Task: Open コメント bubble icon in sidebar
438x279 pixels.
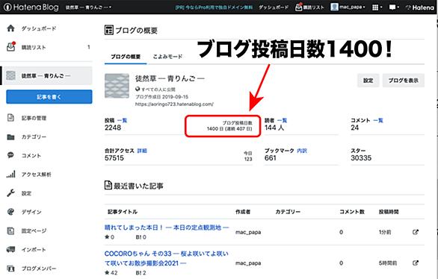Action: [10, 155]
